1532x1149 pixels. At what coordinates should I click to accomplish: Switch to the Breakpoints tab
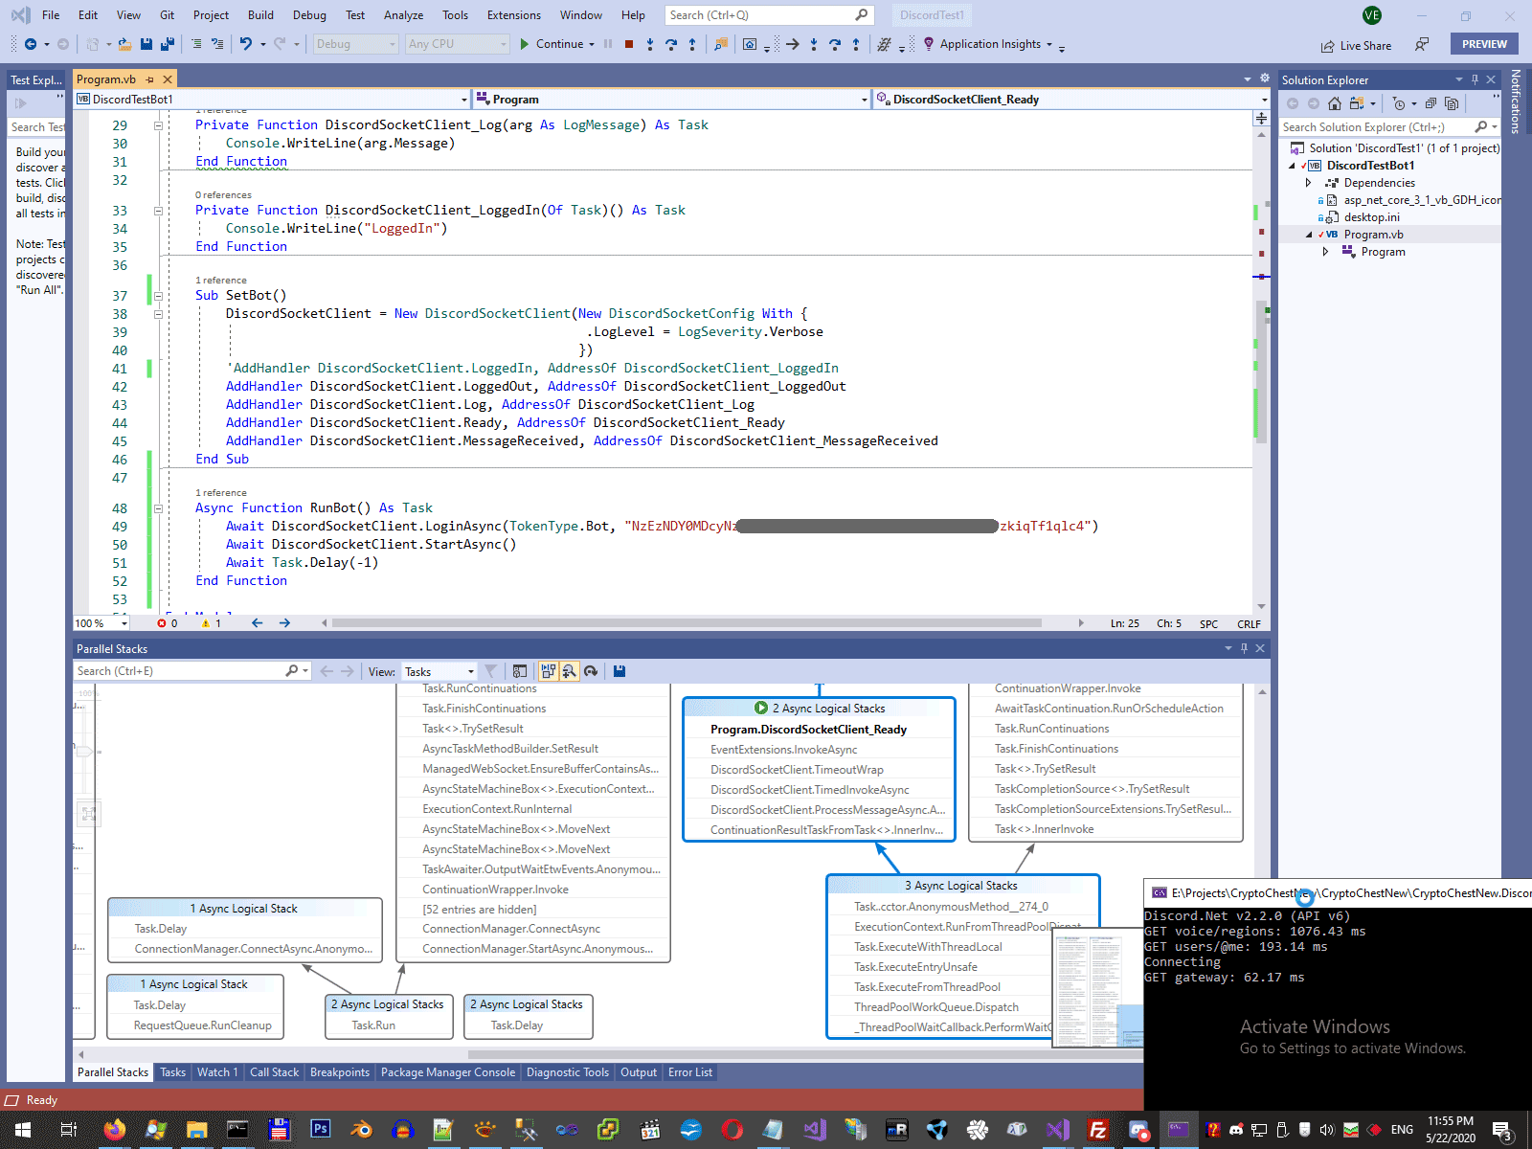click(x=339, y=1072)
